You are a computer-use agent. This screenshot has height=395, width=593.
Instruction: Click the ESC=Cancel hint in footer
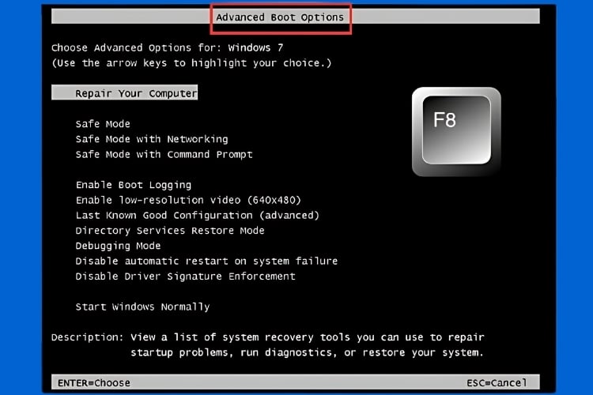pyautogui.click(x=495, y=382)
